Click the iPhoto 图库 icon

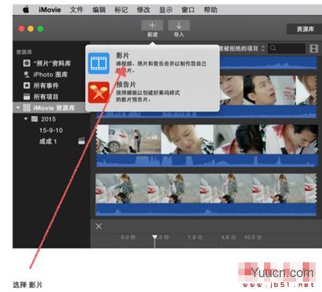click(26, 74)
